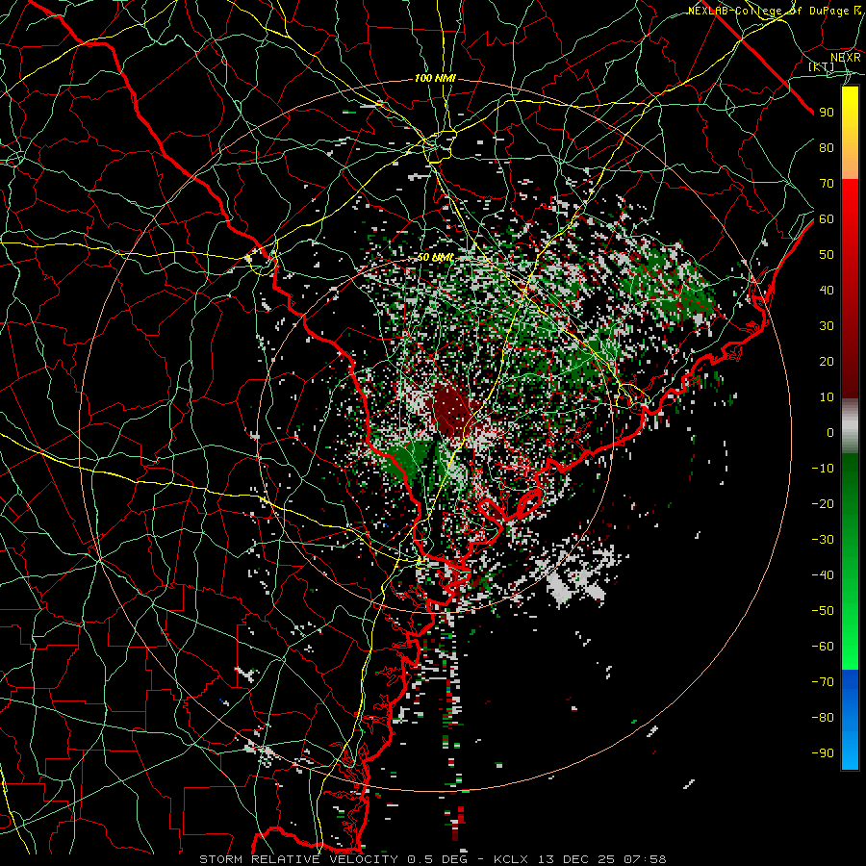Screen dimensions: 866x866
Task: Click the -30 scale value
Action: tap(823, 540)
